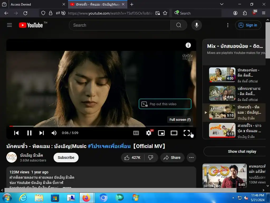Click Pop out this video button

[165, 104]
